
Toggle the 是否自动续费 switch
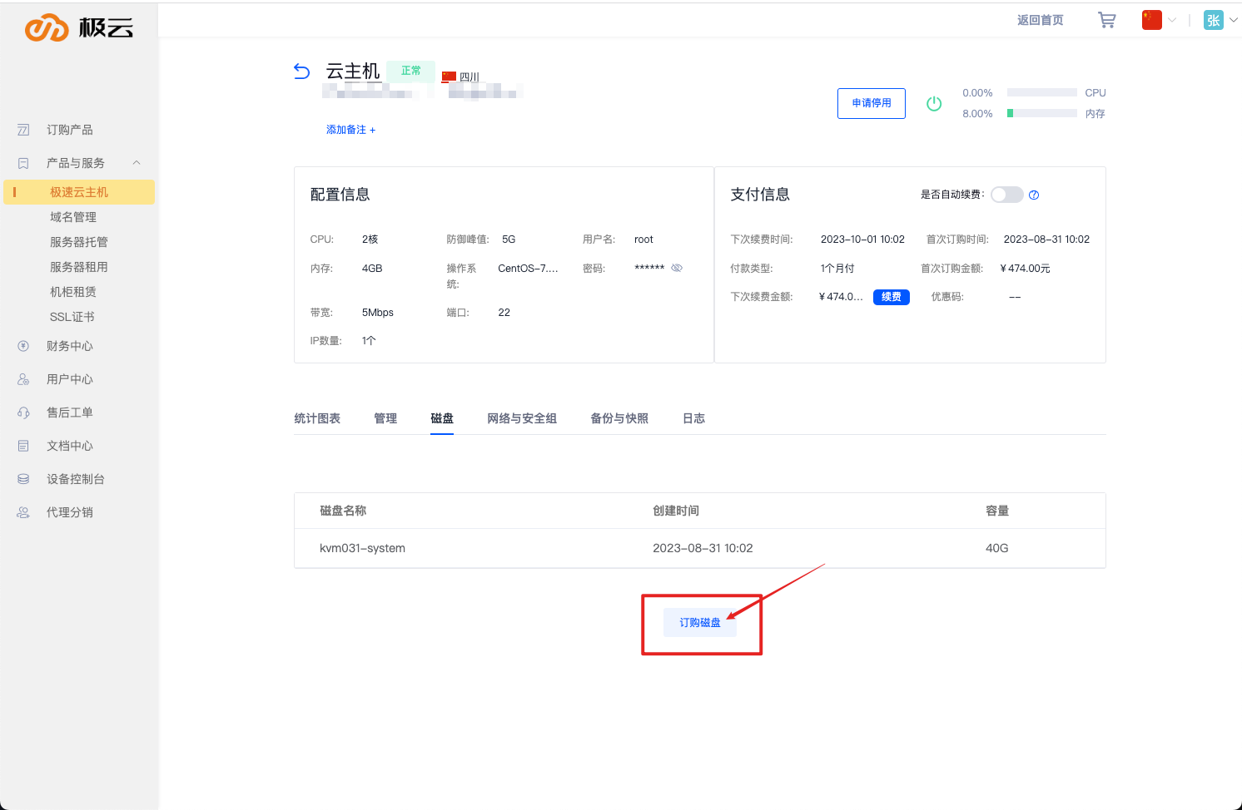pos(1006,195)
